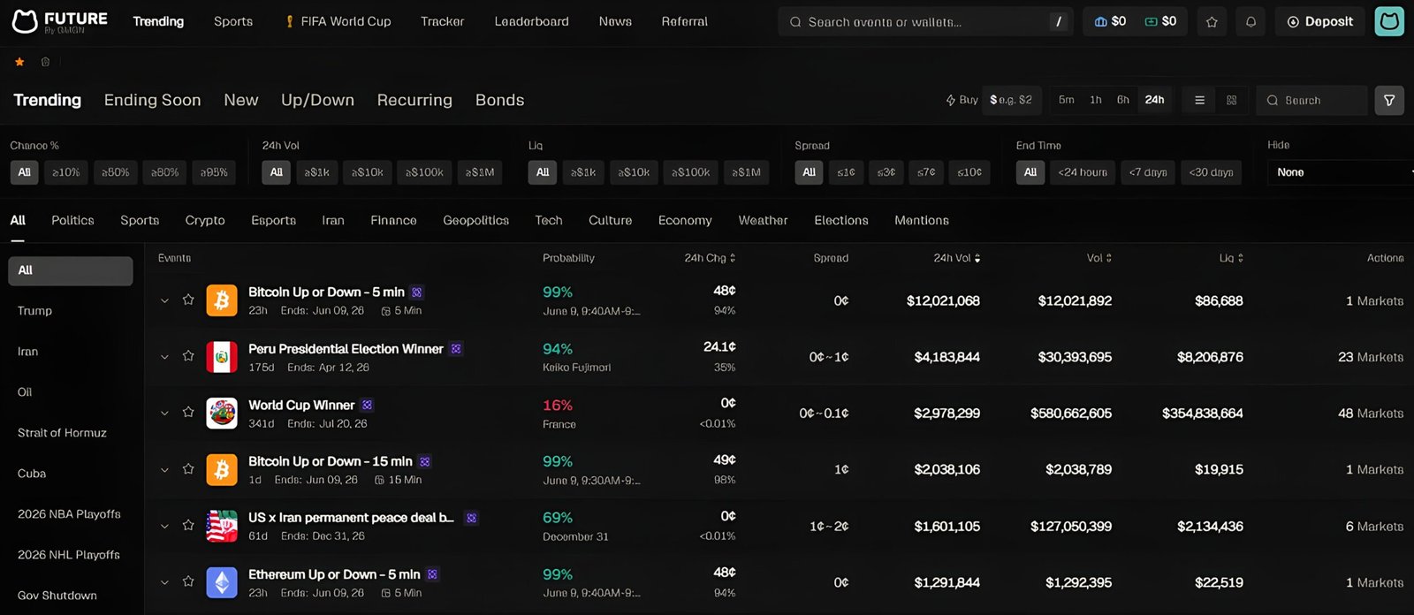Favorite Peru Presidential Election Winner event
Viewport: 1414px width, 615px height.
tap(188, 356)
